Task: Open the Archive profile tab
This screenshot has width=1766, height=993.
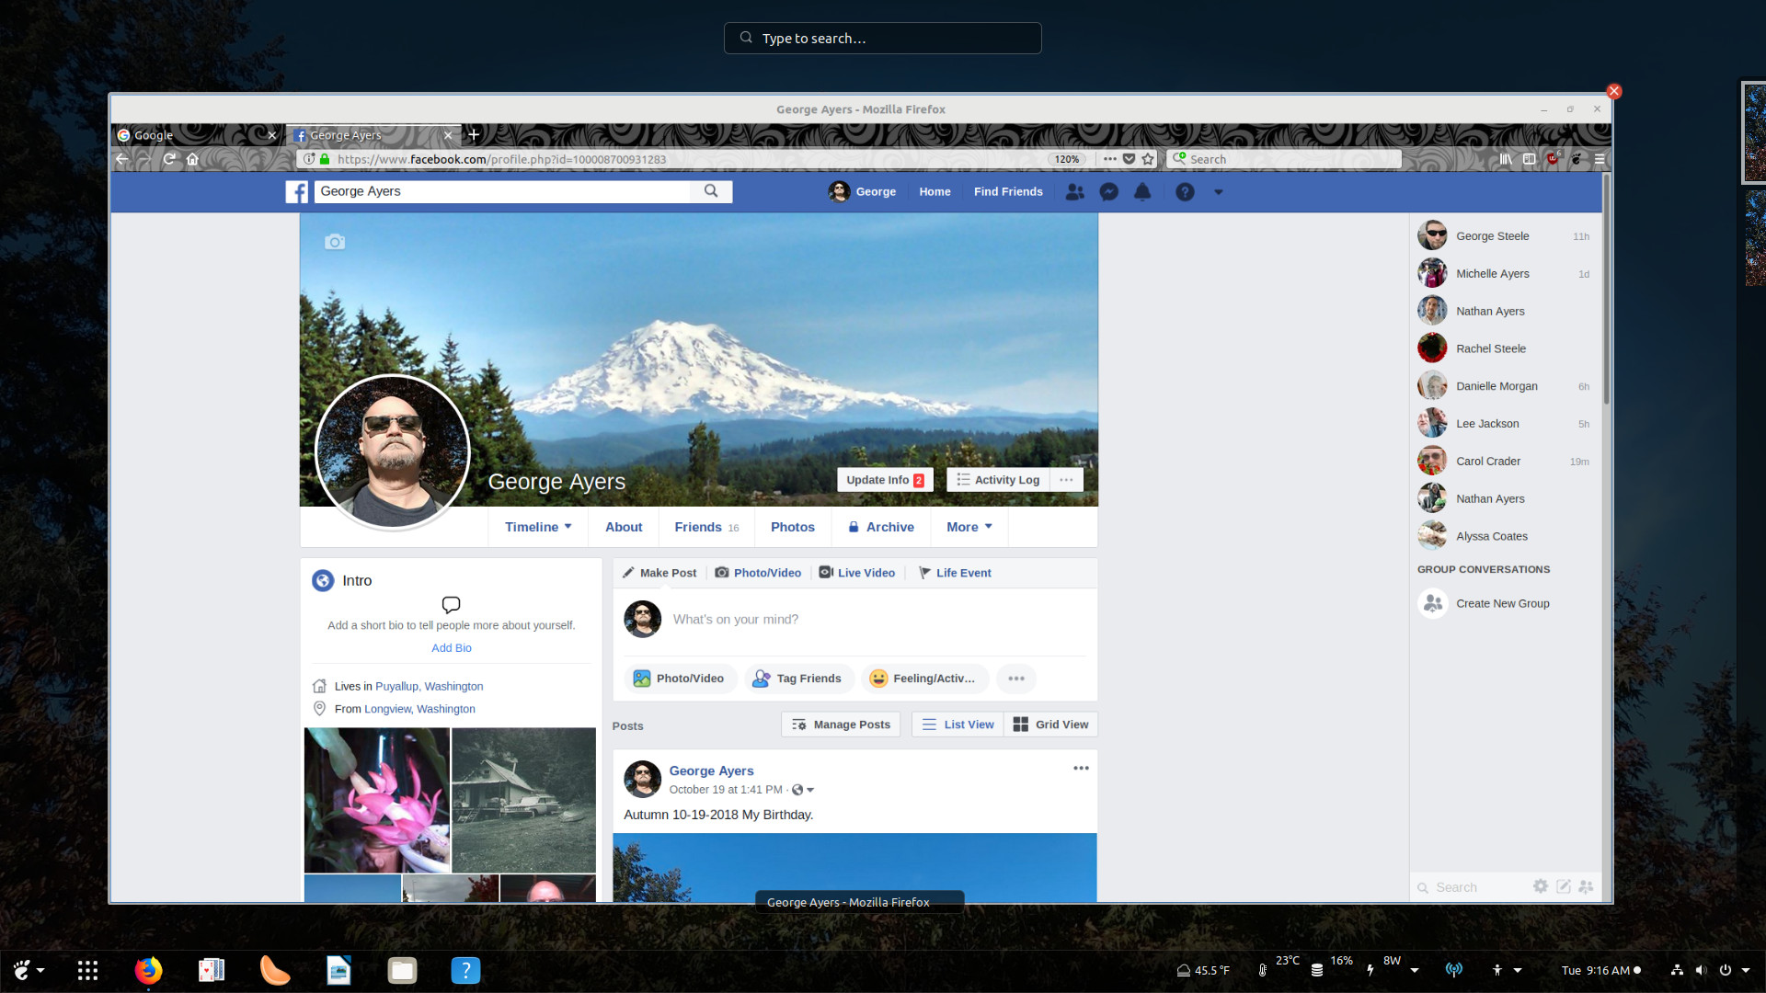Action: [x=880, y=527]
